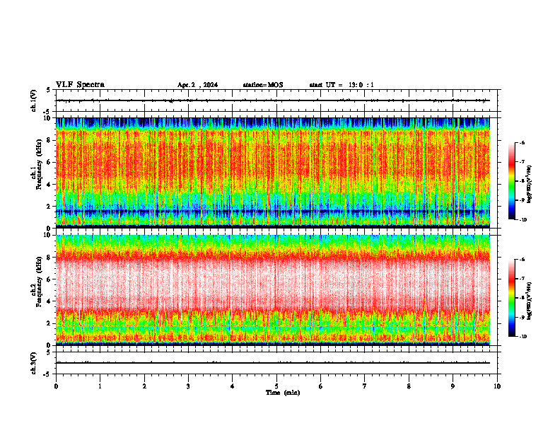Click the 'station=MOS' label

(263, 85)
